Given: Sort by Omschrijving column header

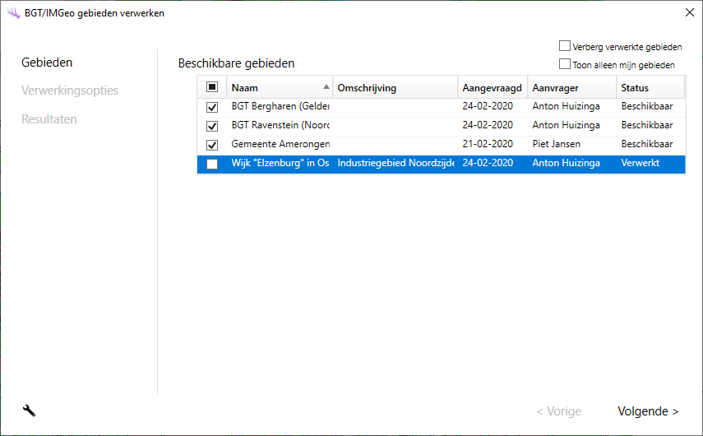Looking at the screenshot, I should [x=395, y=87].
